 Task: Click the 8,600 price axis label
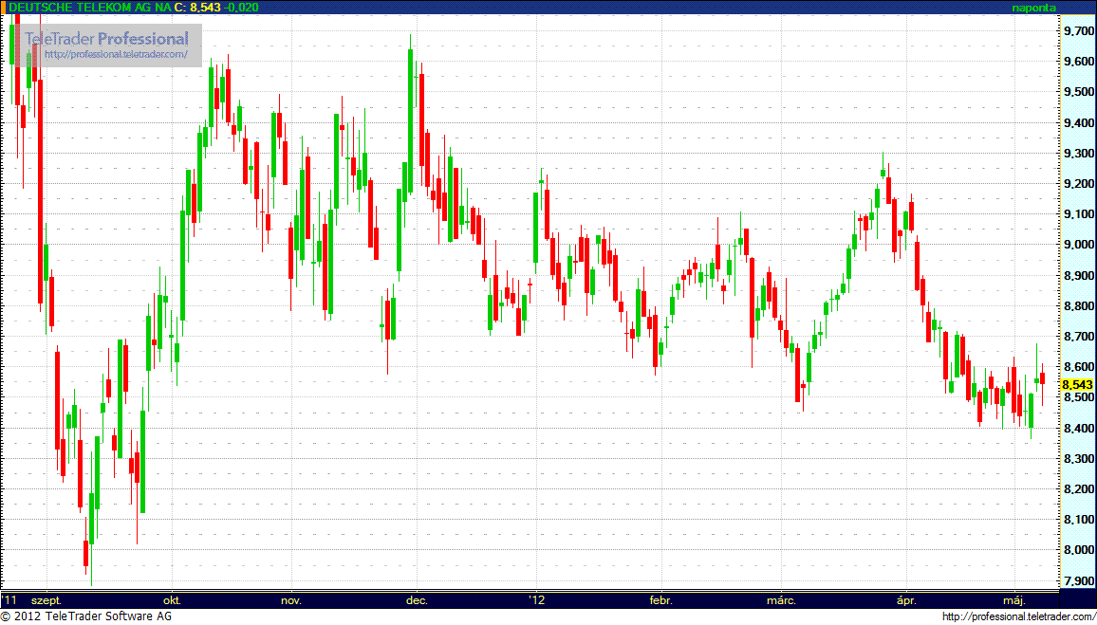[1078, 367]
